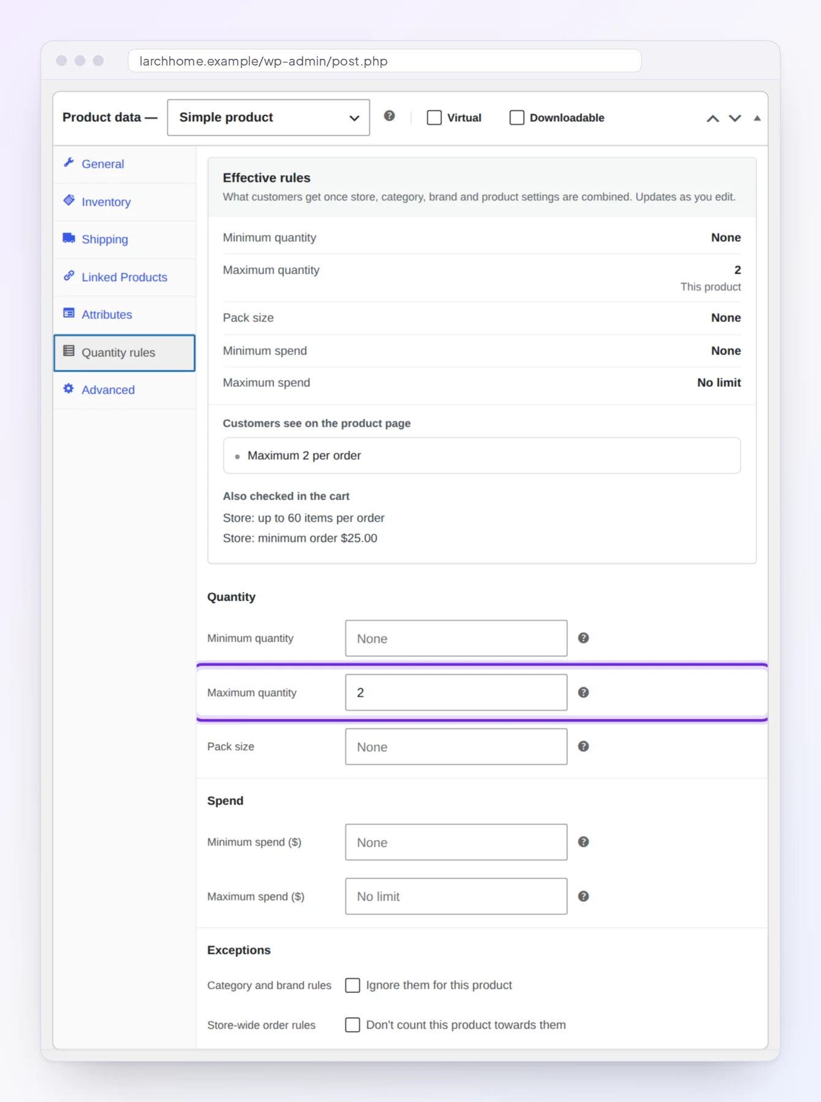Click the Pack size input field
Viewport: 821px width, 1102px height.
[x=456, y=747]
